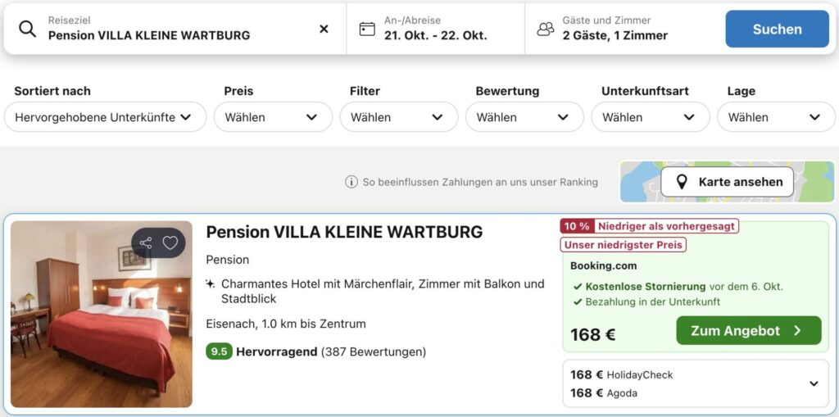Open the Lage dropdown
Image resolution: width=839 pixels, height=417 pixels.
point(775,117)
